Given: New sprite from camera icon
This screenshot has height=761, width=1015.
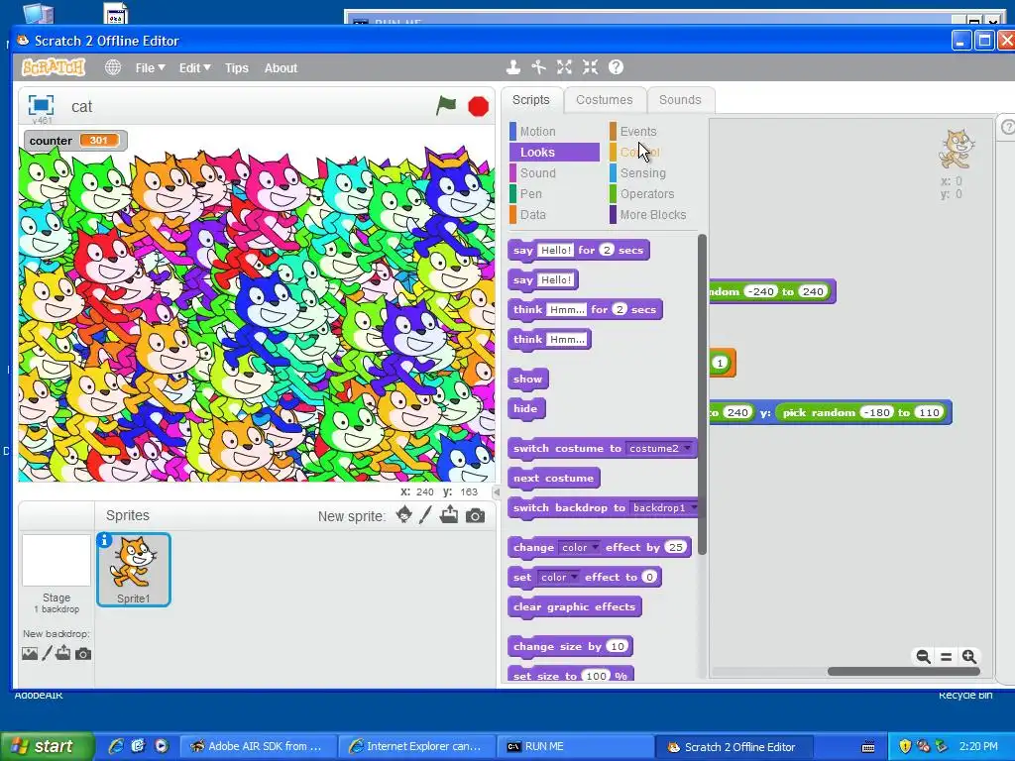Looking at the screenshot, I should [x=475, y=515].
